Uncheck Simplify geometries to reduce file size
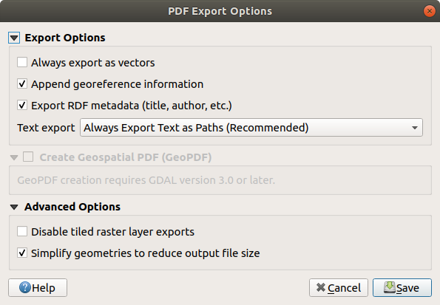 click(22, 253)
